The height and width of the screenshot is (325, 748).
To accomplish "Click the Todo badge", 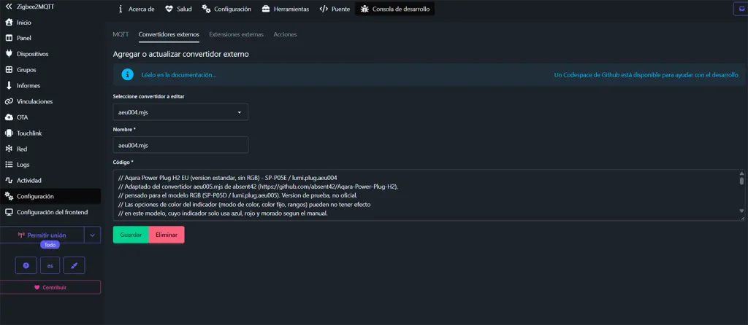I will (50, 245).
